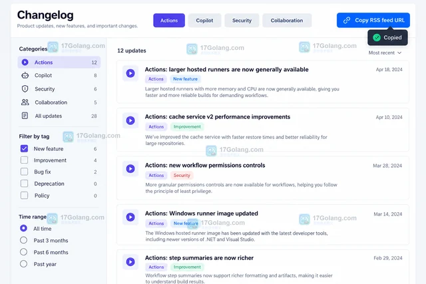
Task: Click New feature tag on Windows runner card
Action: [x=186, y=223]
